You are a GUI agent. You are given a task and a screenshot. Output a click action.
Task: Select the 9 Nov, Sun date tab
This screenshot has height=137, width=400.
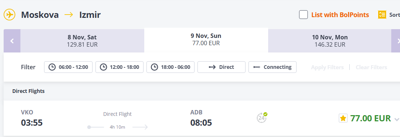(206, 40)
